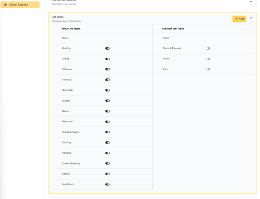This screenshot has height=199, width=260.
Task: Deactivate the Fencing job type switch
Action: (107, 80)
